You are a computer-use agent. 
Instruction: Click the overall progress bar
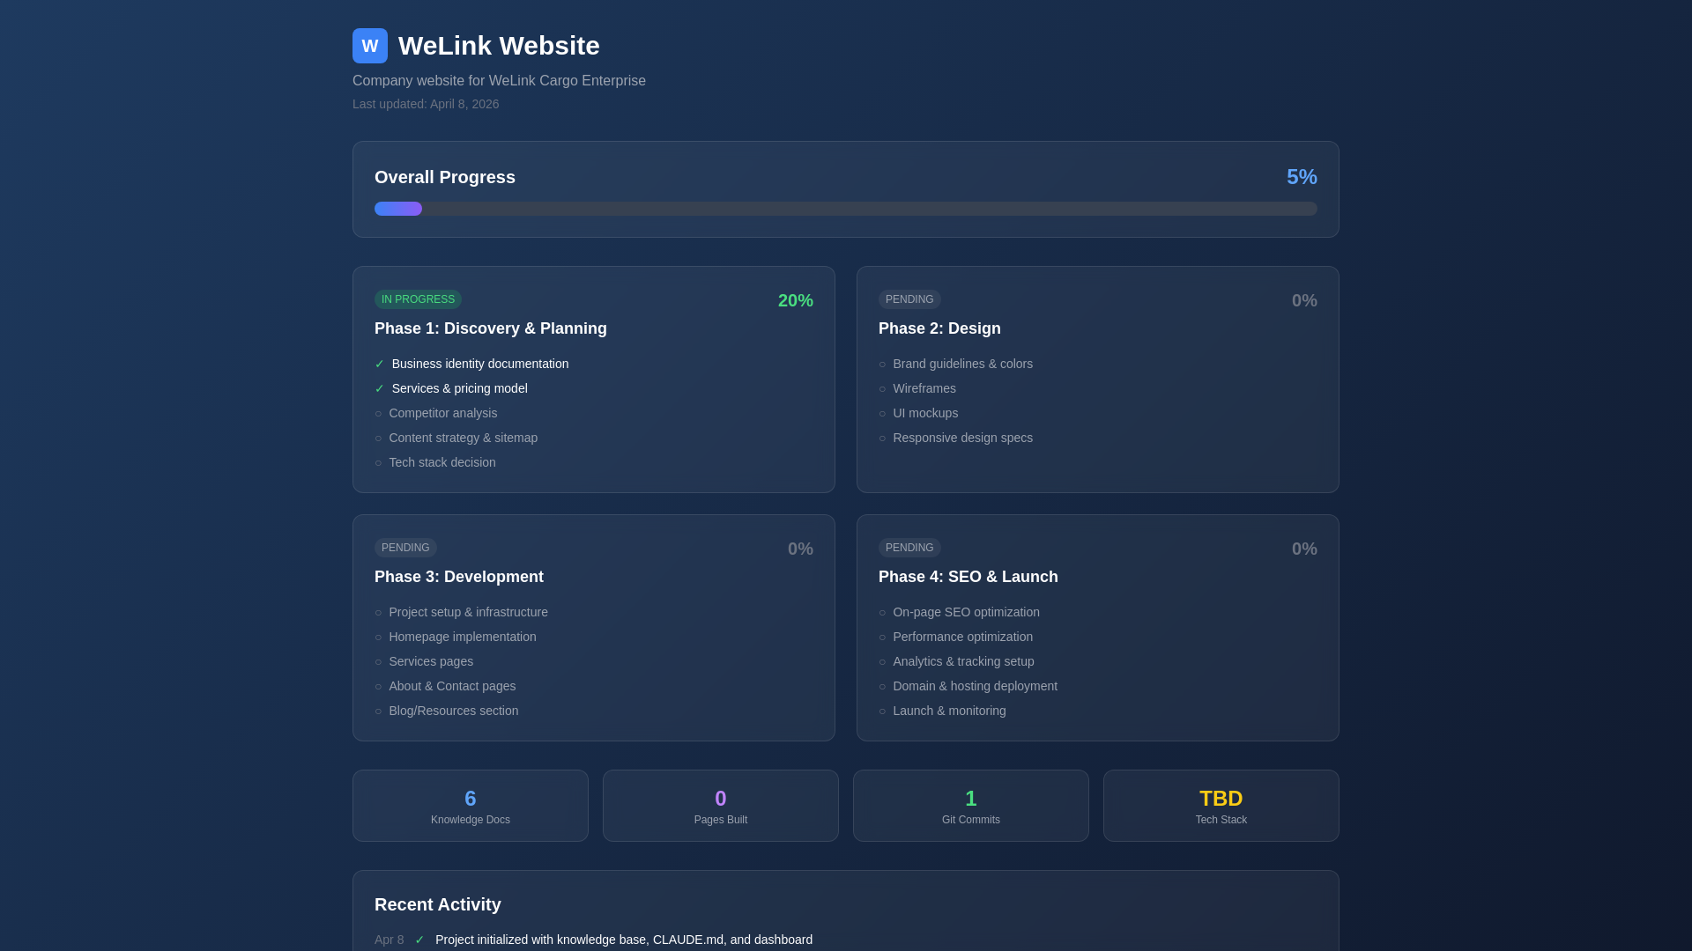tap(846, 209)
